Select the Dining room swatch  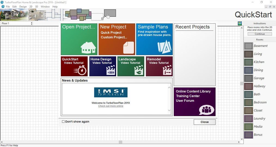point(248,70)
